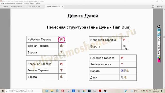Click the trash bin clear icon in annotation toolbar
165x93 pixels.
click(159, 48)
